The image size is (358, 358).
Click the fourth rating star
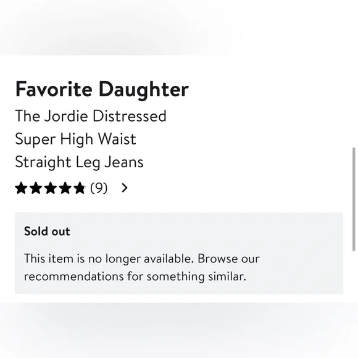click(x=65, y=188)
